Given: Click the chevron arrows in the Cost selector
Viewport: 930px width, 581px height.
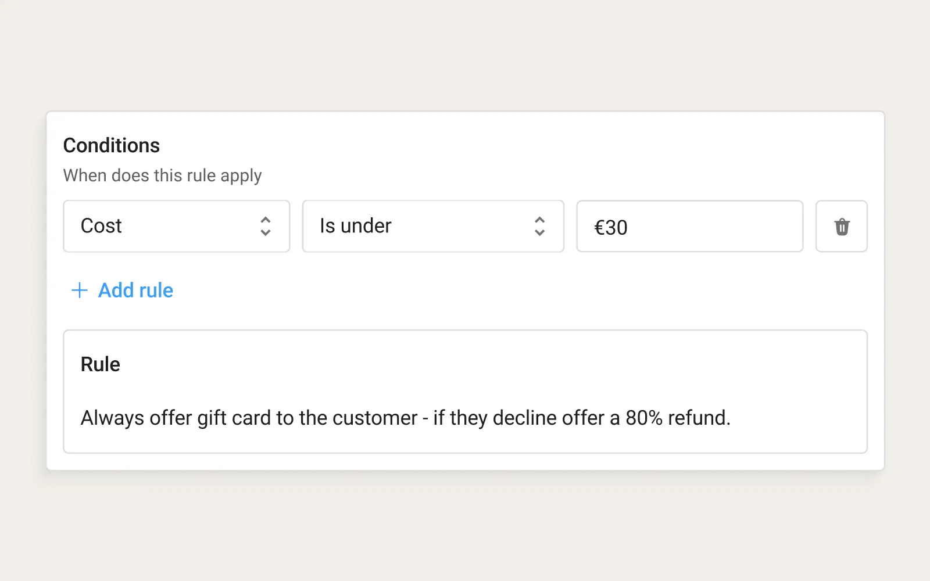Looking at the screenshot, I should pos(266,227).
